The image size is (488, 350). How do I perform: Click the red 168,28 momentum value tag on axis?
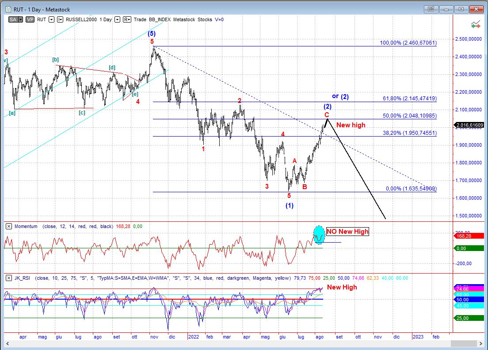(469, 236)
